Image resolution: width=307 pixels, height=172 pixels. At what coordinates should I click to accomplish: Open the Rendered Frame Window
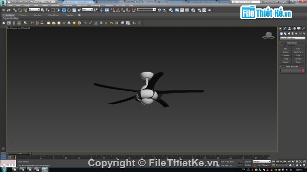204,10
